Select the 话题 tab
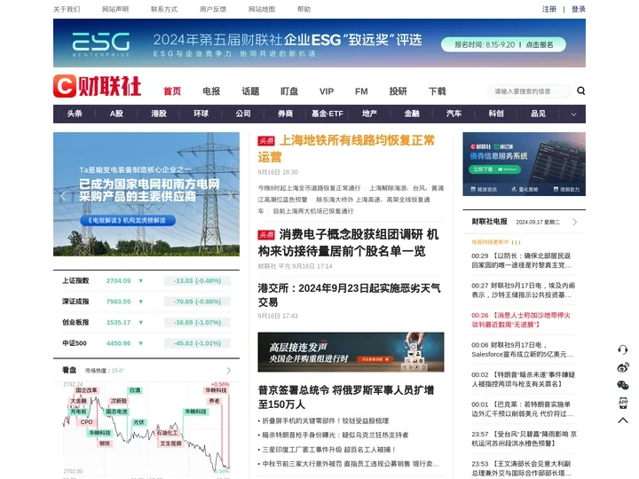The height and width of the screenshot is (479, 639). [250, 91]
